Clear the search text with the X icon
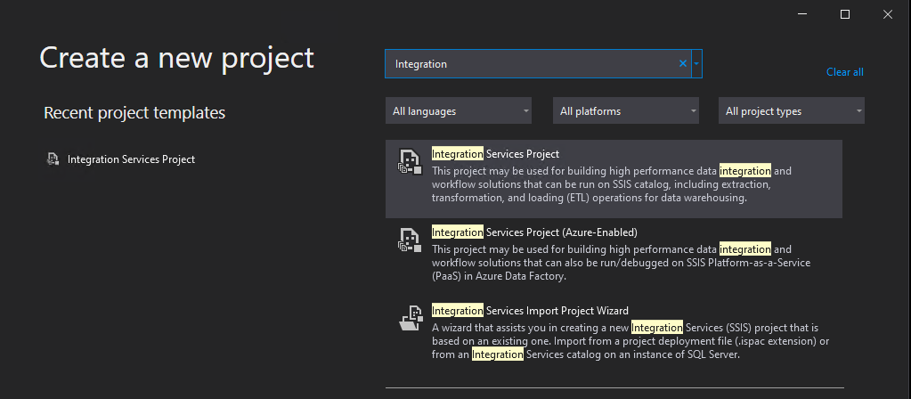 coord(683,64)
